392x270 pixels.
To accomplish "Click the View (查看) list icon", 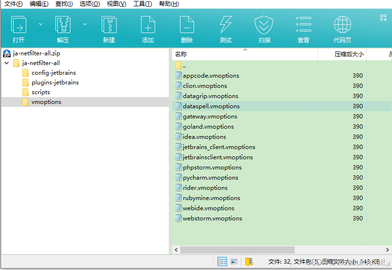I will (303, 24).
